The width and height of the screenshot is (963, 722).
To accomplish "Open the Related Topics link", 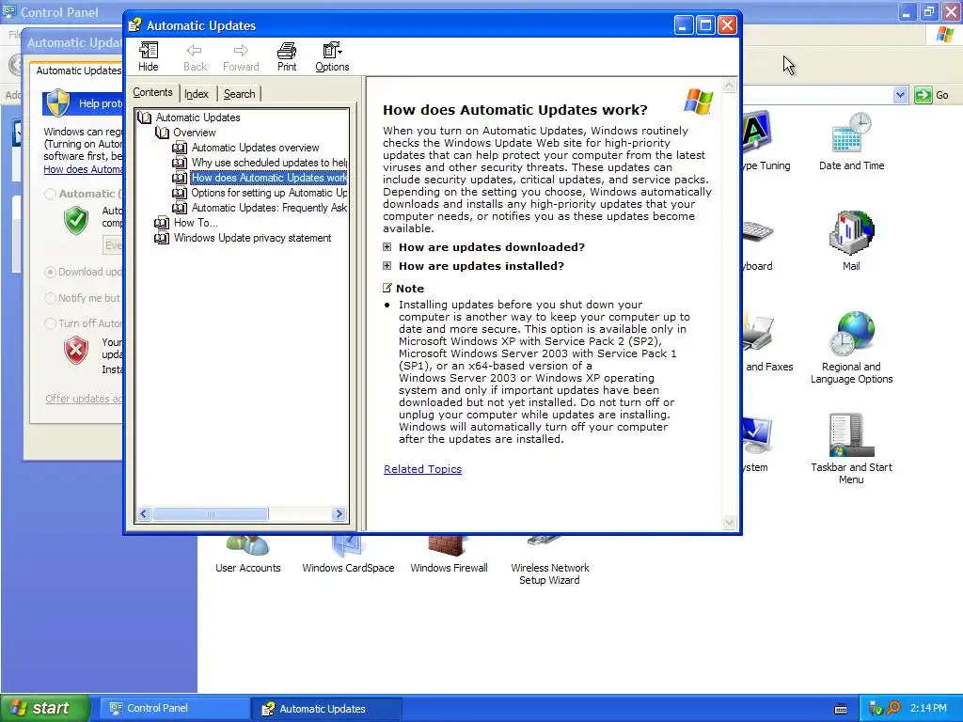I will (x=422, y=469).
